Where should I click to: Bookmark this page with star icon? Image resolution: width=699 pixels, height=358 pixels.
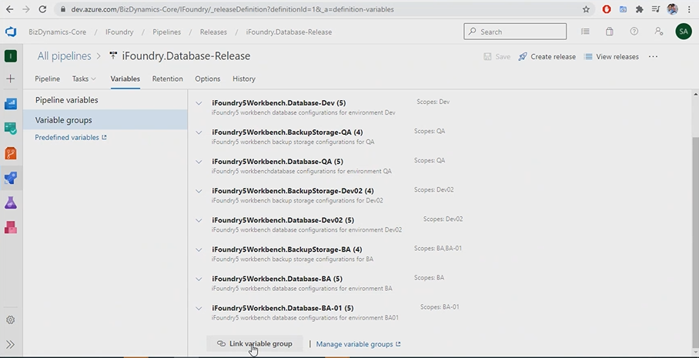[586, 9]
